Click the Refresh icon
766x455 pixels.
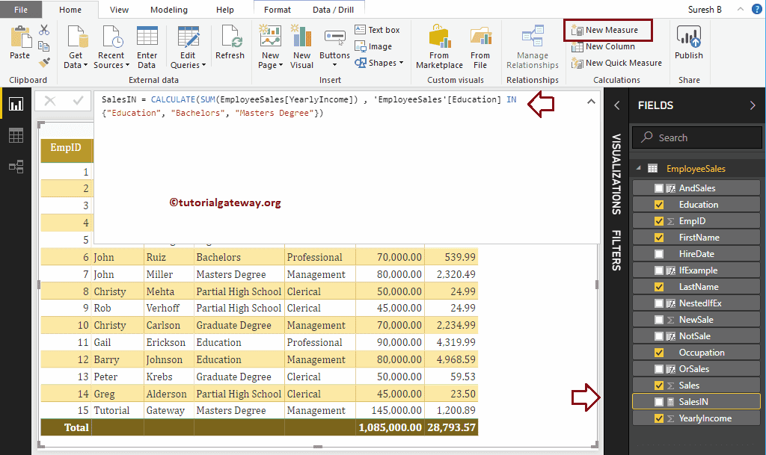click(x=230, y=43)
